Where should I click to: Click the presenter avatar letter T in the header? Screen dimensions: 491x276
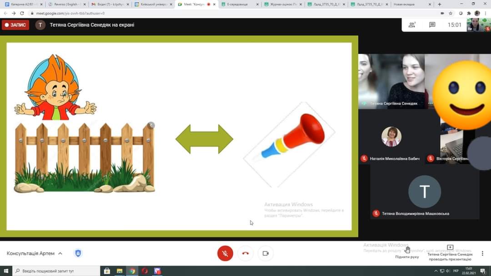coord(40,25)
